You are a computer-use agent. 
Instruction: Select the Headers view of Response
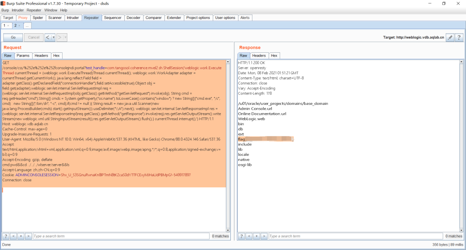point(259,56)
